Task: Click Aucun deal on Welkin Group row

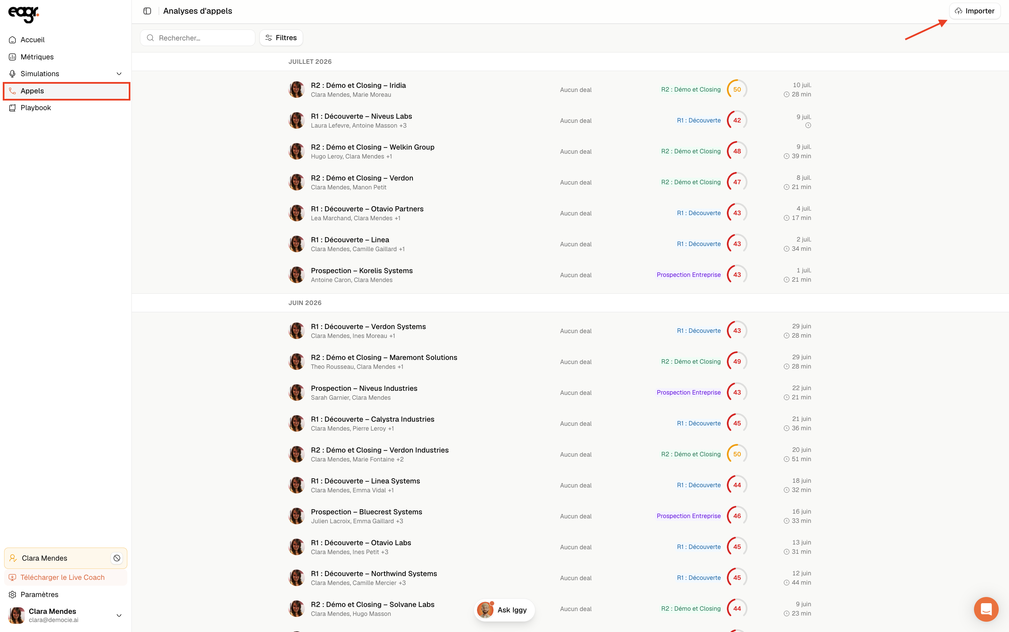Action: (x=576, y=151)
